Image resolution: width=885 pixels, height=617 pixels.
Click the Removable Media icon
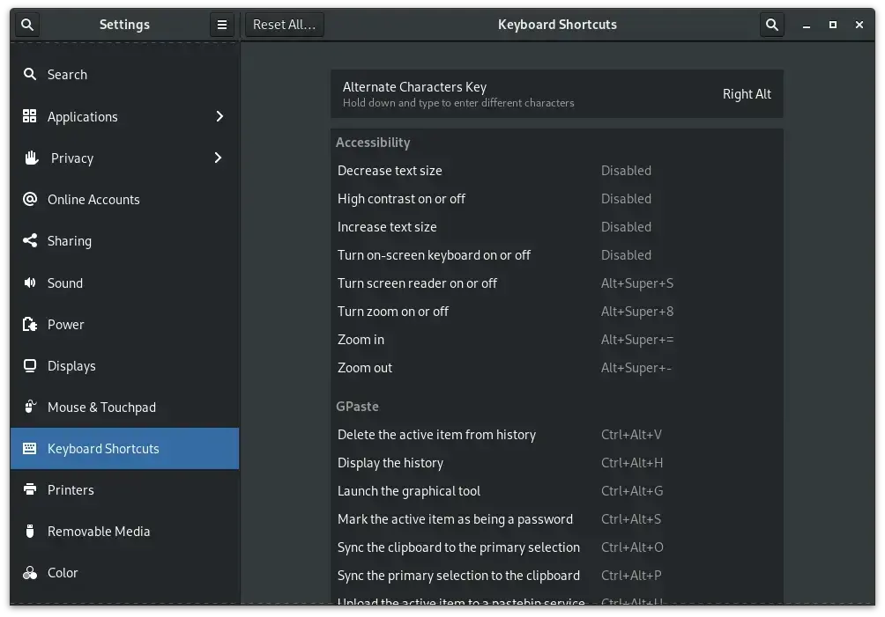point(30,531)
